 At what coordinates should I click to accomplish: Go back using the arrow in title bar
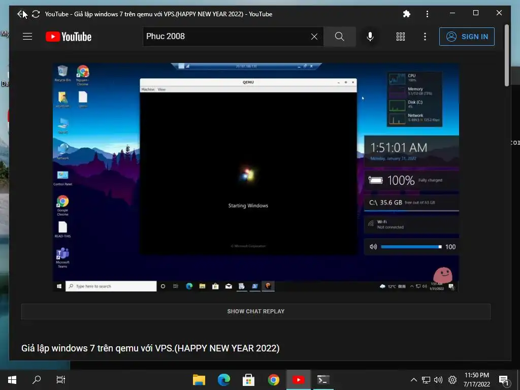20,14
